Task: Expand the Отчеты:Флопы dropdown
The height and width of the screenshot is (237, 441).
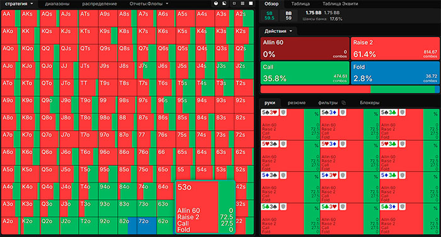Action: point(149,4)
